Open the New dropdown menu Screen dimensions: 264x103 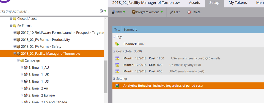[118, 12]
